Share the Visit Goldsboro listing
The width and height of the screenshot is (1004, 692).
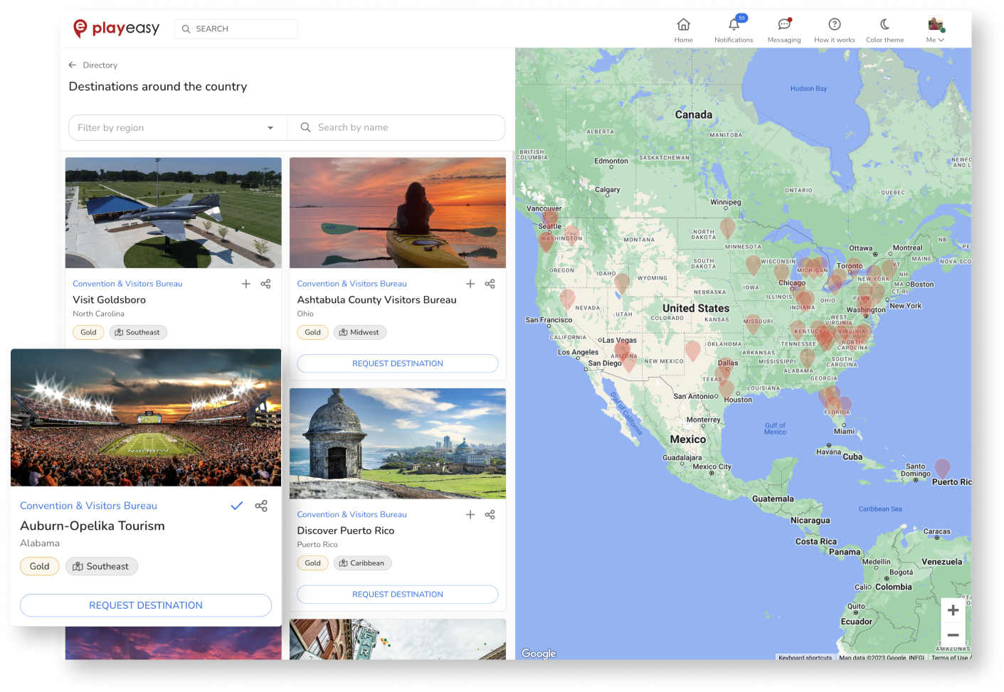tap(265, 283)
